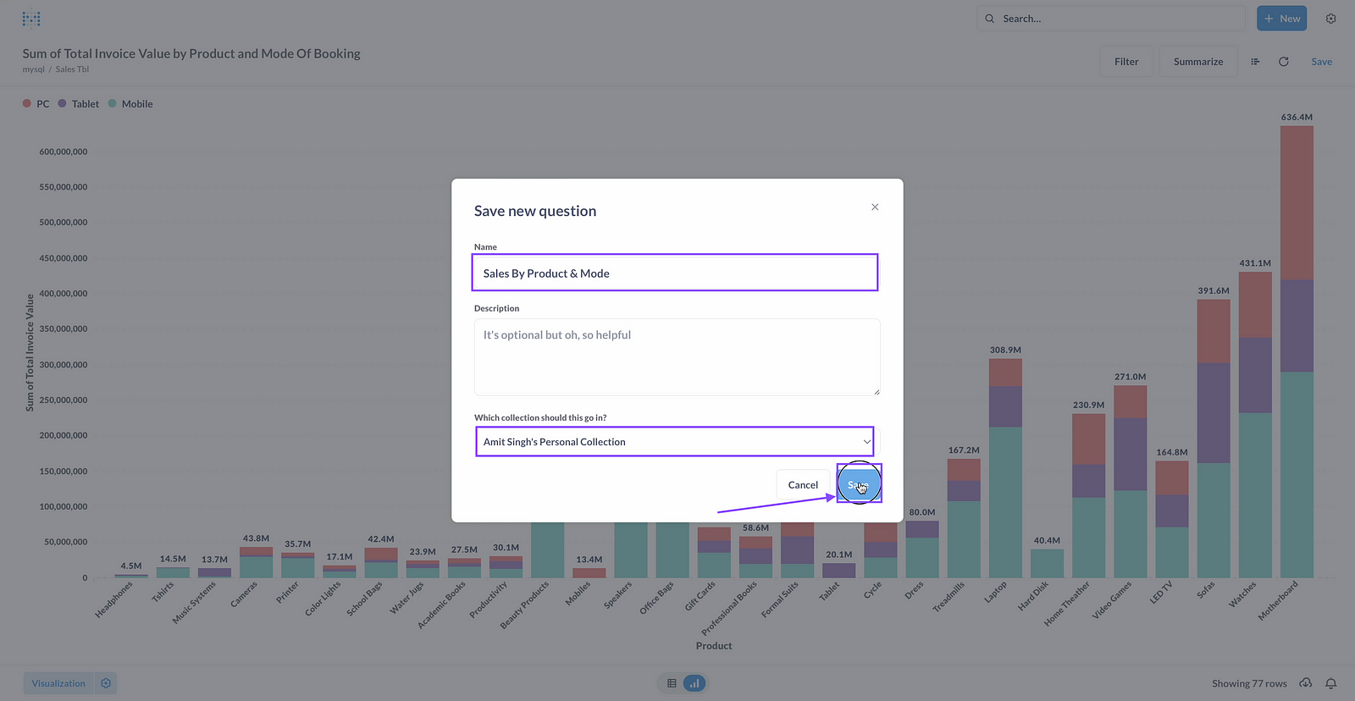Click the download results icon
Viewport: 1355px width, 701px height.
pos(1306,683)
